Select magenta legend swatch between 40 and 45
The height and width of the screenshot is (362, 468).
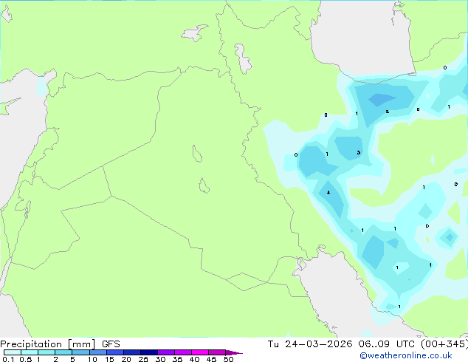[x=200, y=352]
